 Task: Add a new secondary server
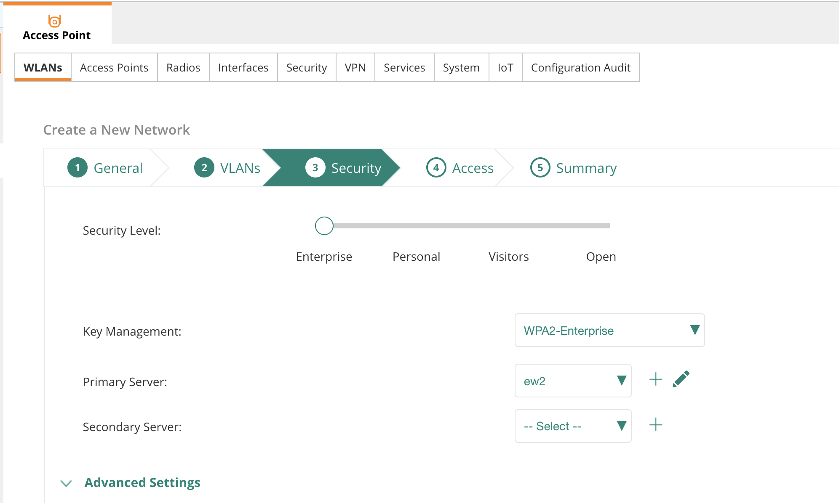point(655,425)
